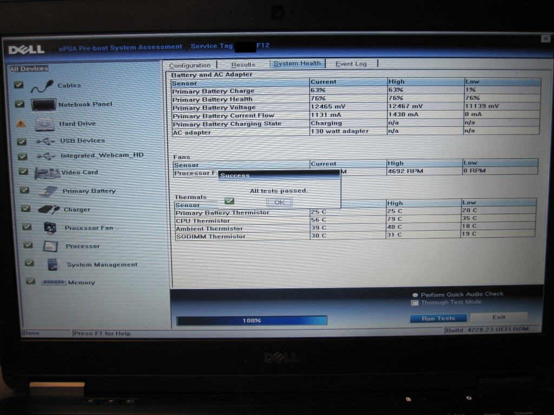The image size is (554, 415).
Task: Click the green check icon in Success dialog
Action: click(x=229, y=201)
